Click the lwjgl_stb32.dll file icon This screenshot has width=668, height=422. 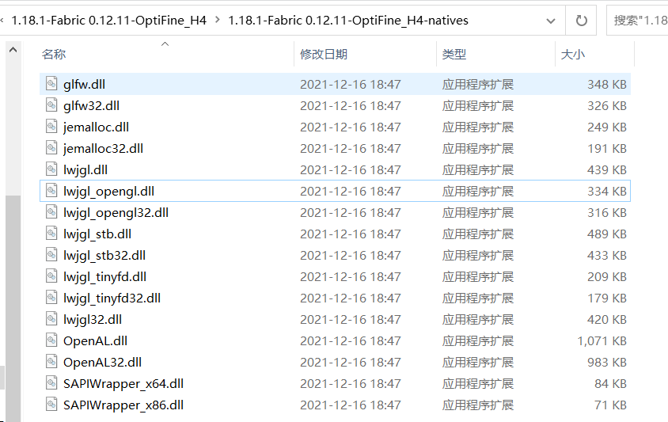(x=51, y=254)
